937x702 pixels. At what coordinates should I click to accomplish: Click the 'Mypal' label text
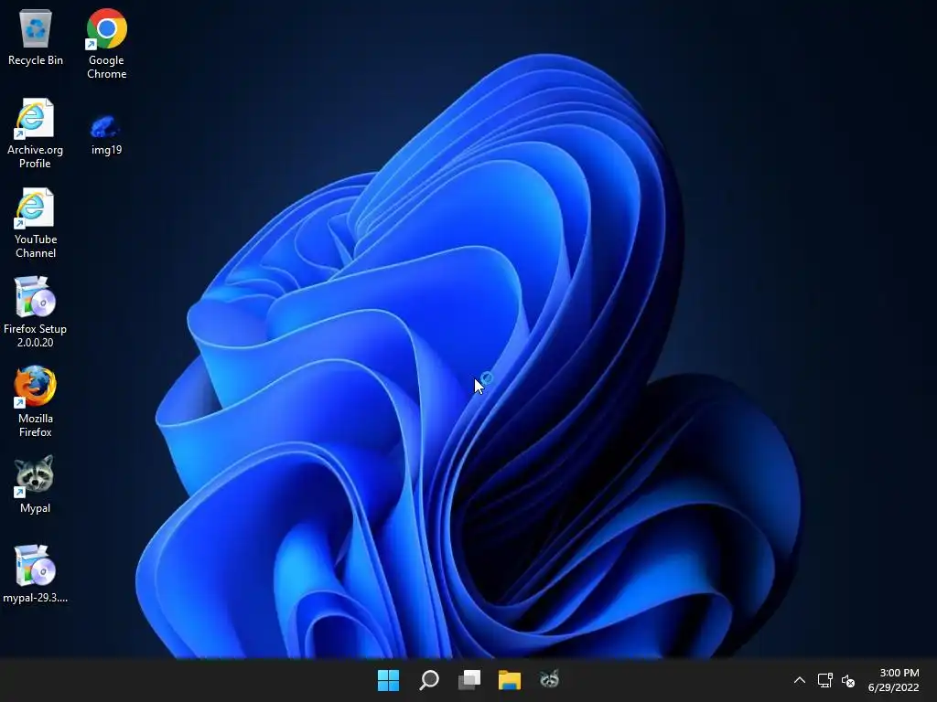pyautogui.click(x=35, y=508)
